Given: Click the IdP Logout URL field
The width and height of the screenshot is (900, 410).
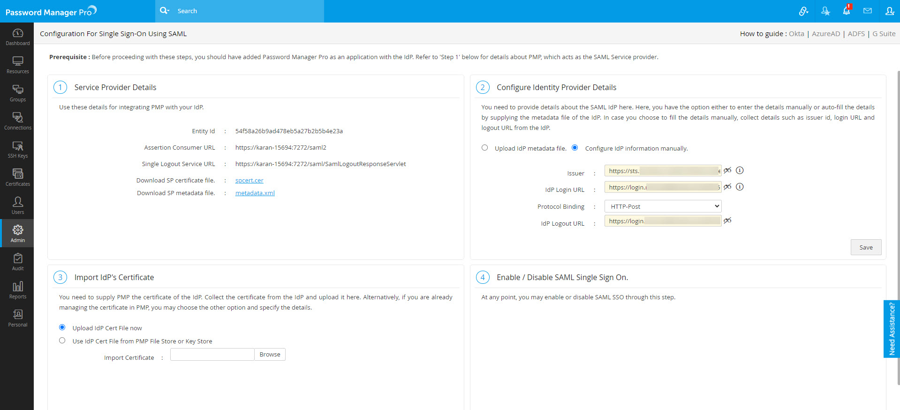Looking at the screenshot, I should [x=662, y=221].
